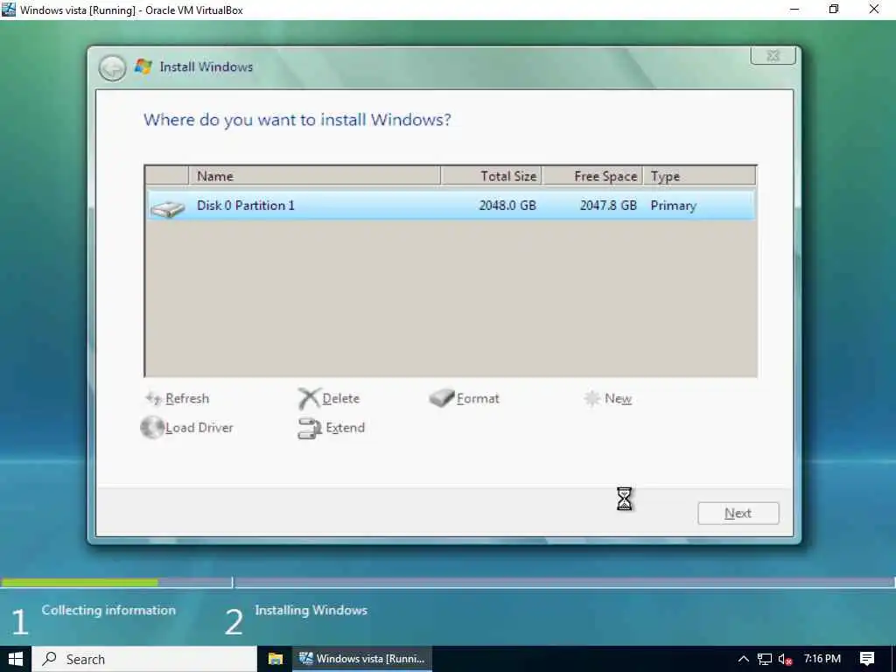
Task: Click the Format disk icon
Action: 441,398
